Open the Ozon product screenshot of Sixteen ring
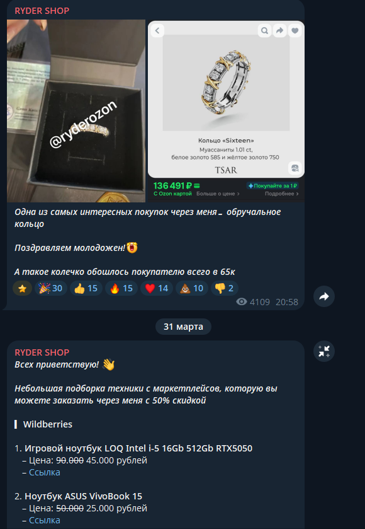 (x=227, y=111)
